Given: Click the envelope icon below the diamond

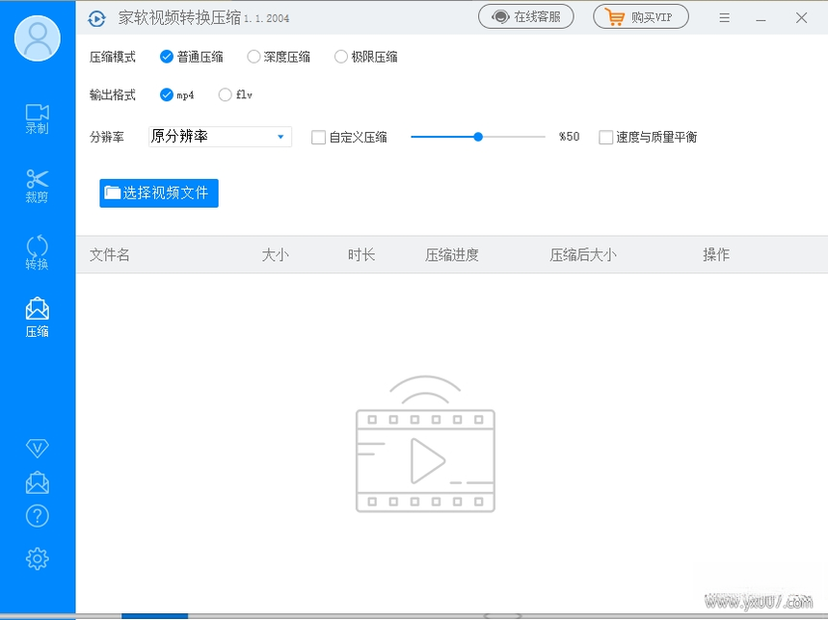Looking at the screenshot, I should (x=37, y=483).
